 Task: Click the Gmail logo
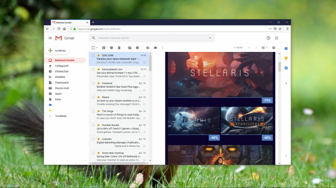pyautogui.click(x=65, y=38)
